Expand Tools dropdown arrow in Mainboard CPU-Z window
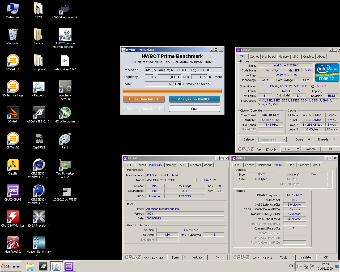 pyautogui.click(x=185, y=257)
